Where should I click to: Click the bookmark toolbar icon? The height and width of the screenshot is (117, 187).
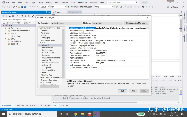(143, 7)
